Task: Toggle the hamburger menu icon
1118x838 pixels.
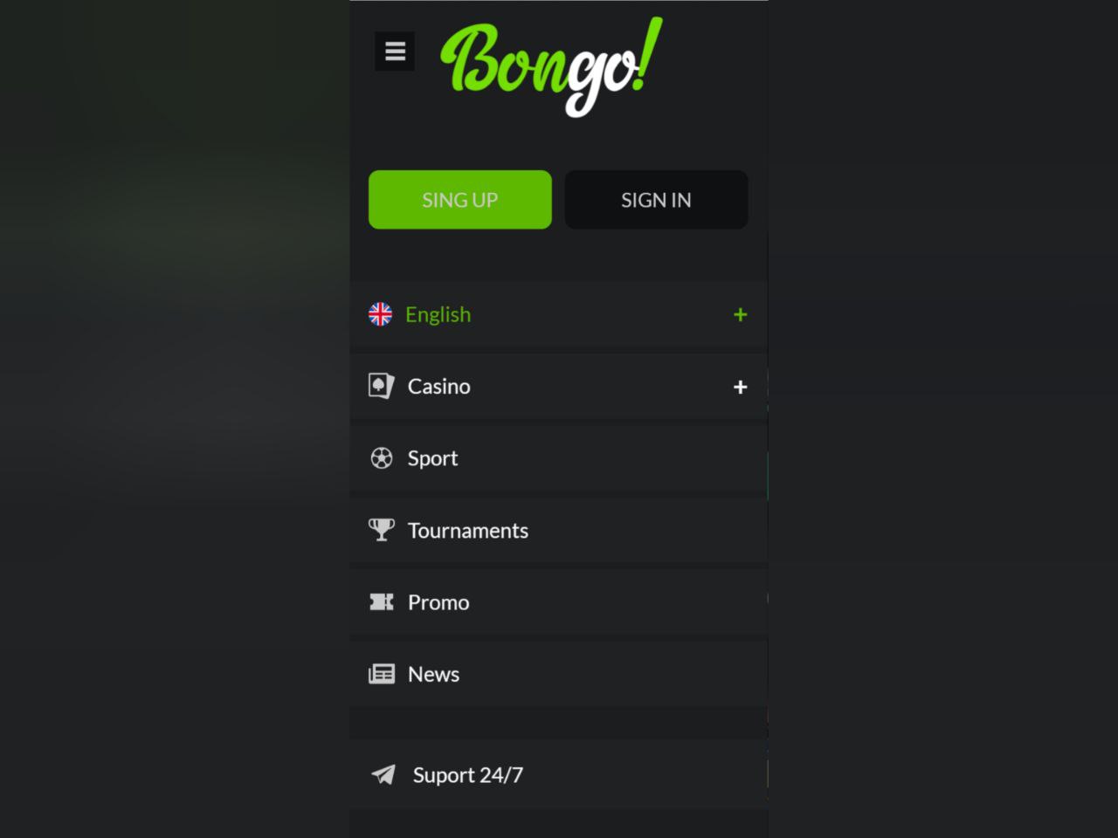Action: tap(395, 52)
